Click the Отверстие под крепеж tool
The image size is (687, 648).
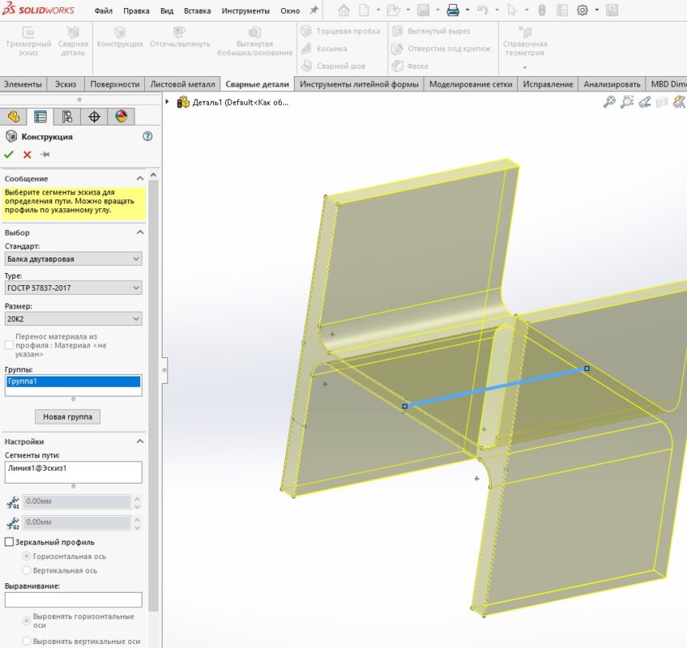coord(442,49)
